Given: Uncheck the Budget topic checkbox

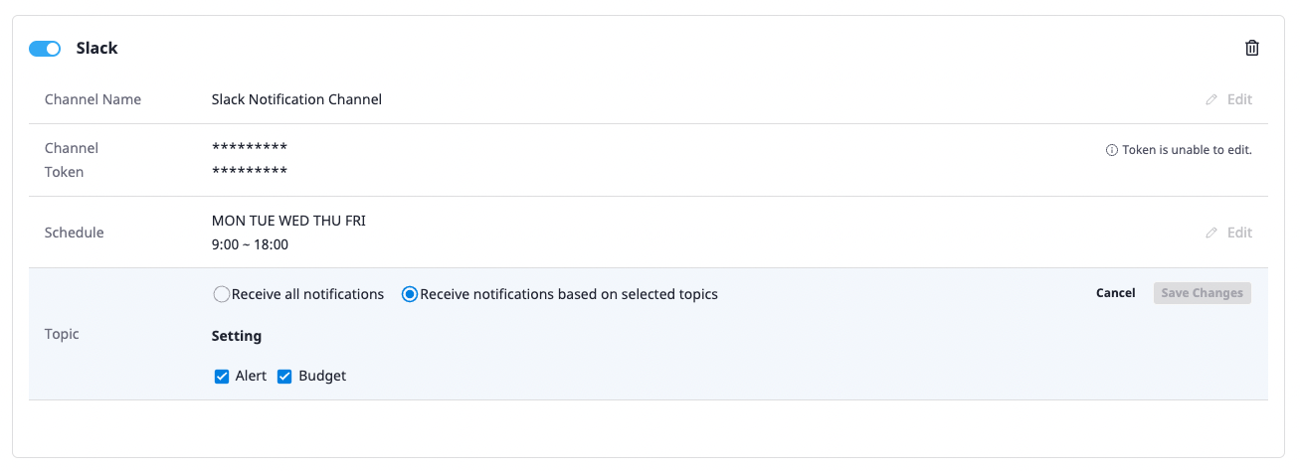Looking at the screenshot, I should [284, 377].
